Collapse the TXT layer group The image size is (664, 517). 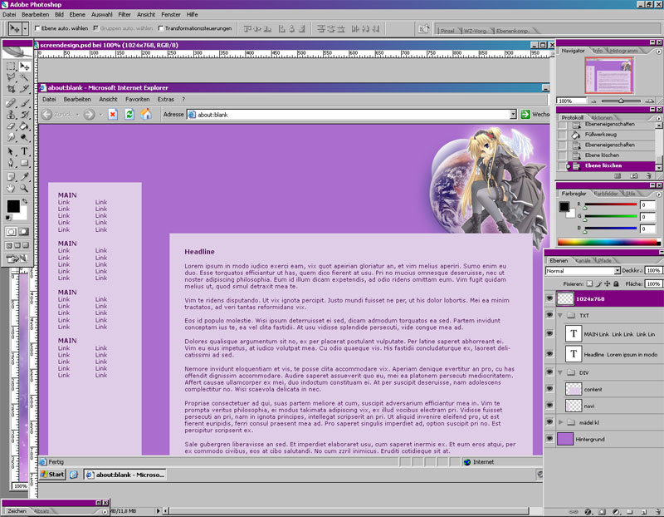[560, 316]
